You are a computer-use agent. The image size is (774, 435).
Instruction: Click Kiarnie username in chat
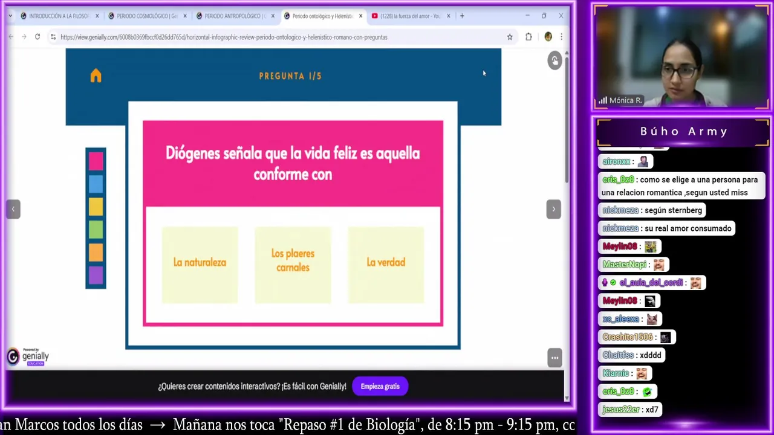[x=616, y=373]
